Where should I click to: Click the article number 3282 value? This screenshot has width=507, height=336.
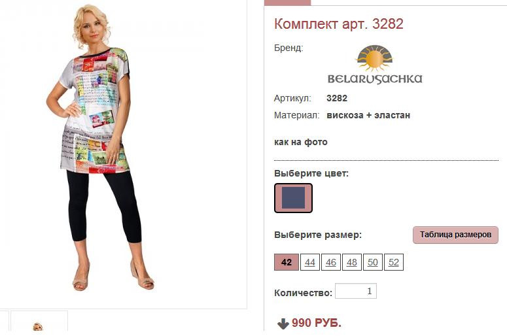click(337, 98)
